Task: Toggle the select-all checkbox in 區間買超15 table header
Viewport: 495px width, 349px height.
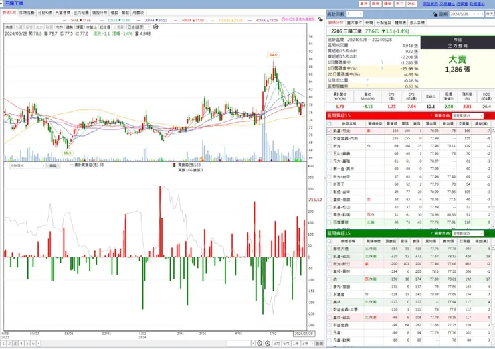Action: (x=330, y=123)
